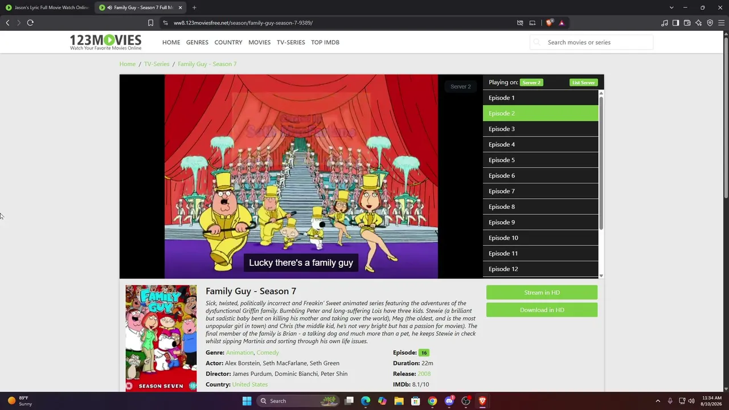This screenshot has height=410, width=729.
Task: Play Episode 1
Action: [x=540, y=98]
